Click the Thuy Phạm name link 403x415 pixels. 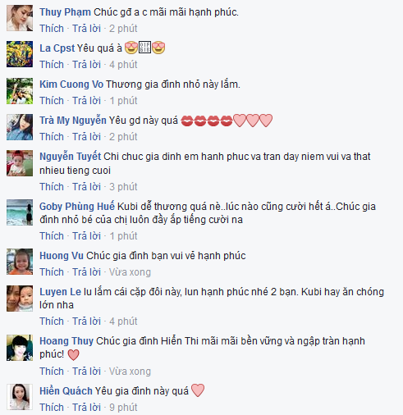tap(65, 12)
